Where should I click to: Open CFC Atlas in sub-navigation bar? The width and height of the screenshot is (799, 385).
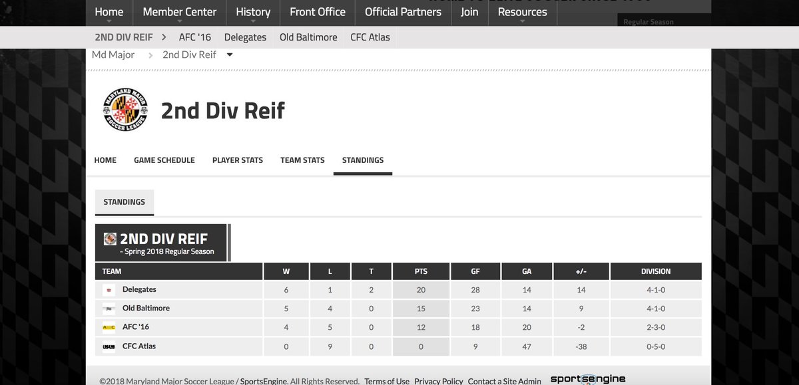click(370, 37)
